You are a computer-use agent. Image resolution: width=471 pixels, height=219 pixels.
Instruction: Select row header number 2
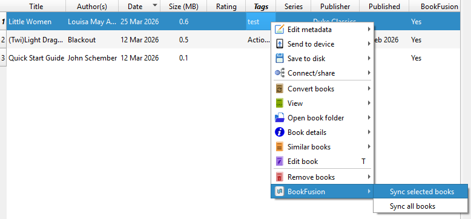pyautogui.click(x=3, y=39)
